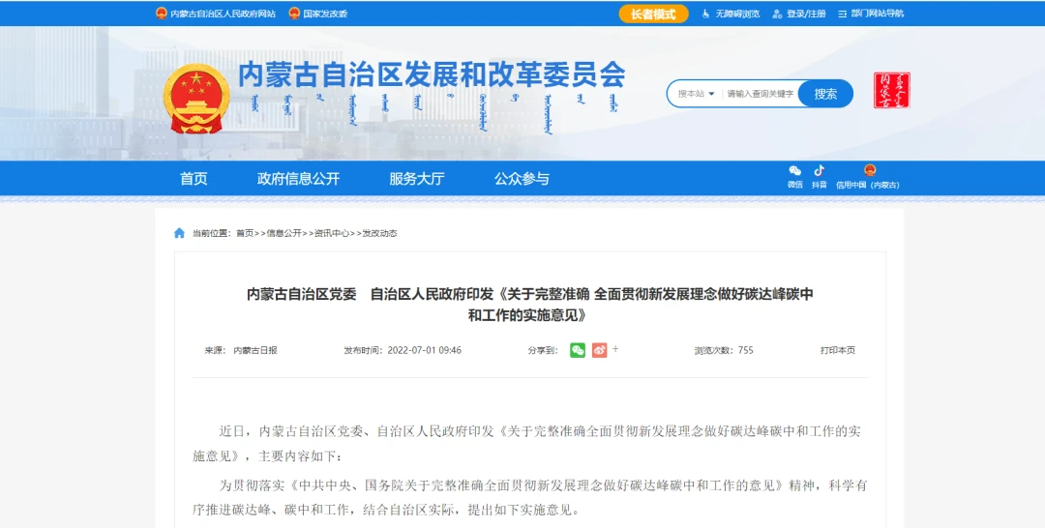Image resolution: width=1045 pixels, height=528 pixels.
Task: Go to the 服务大厅 nav tab
Action: point(416,179)
